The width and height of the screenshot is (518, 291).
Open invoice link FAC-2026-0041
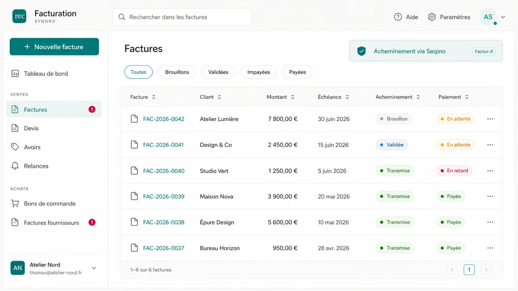(163, 145)
